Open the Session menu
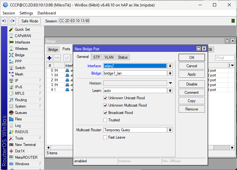Screen dimensions: 237x170 pos(9,13)
